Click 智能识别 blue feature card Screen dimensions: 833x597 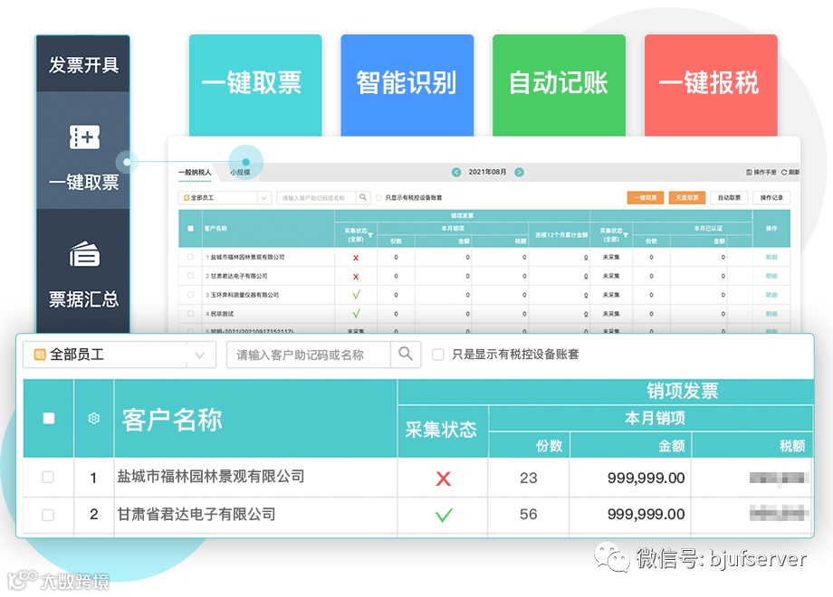pos(407,85)
